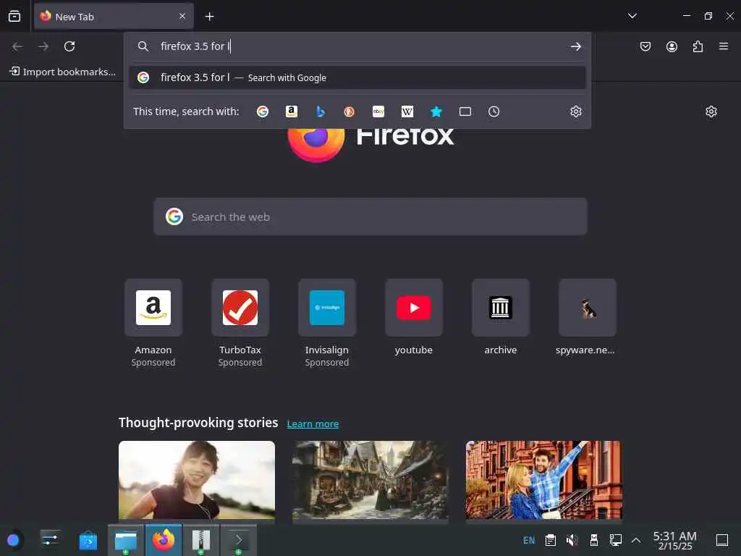This screenshot has height=556, width=741.
Task: Open the application hamburger menu
Action: [724, 46]
